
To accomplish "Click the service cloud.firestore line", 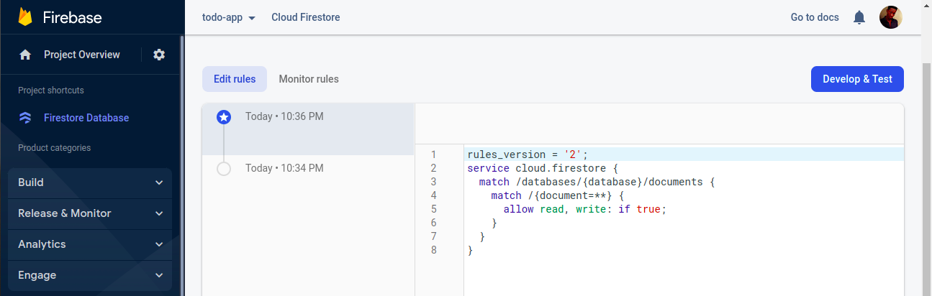I will pyautogui.click(x=543, y=168).
